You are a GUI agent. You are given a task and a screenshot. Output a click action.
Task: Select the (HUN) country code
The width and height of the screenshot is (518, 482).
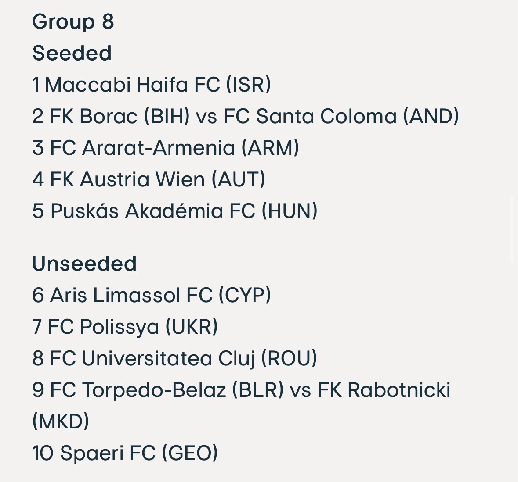(x=290, y=211)
